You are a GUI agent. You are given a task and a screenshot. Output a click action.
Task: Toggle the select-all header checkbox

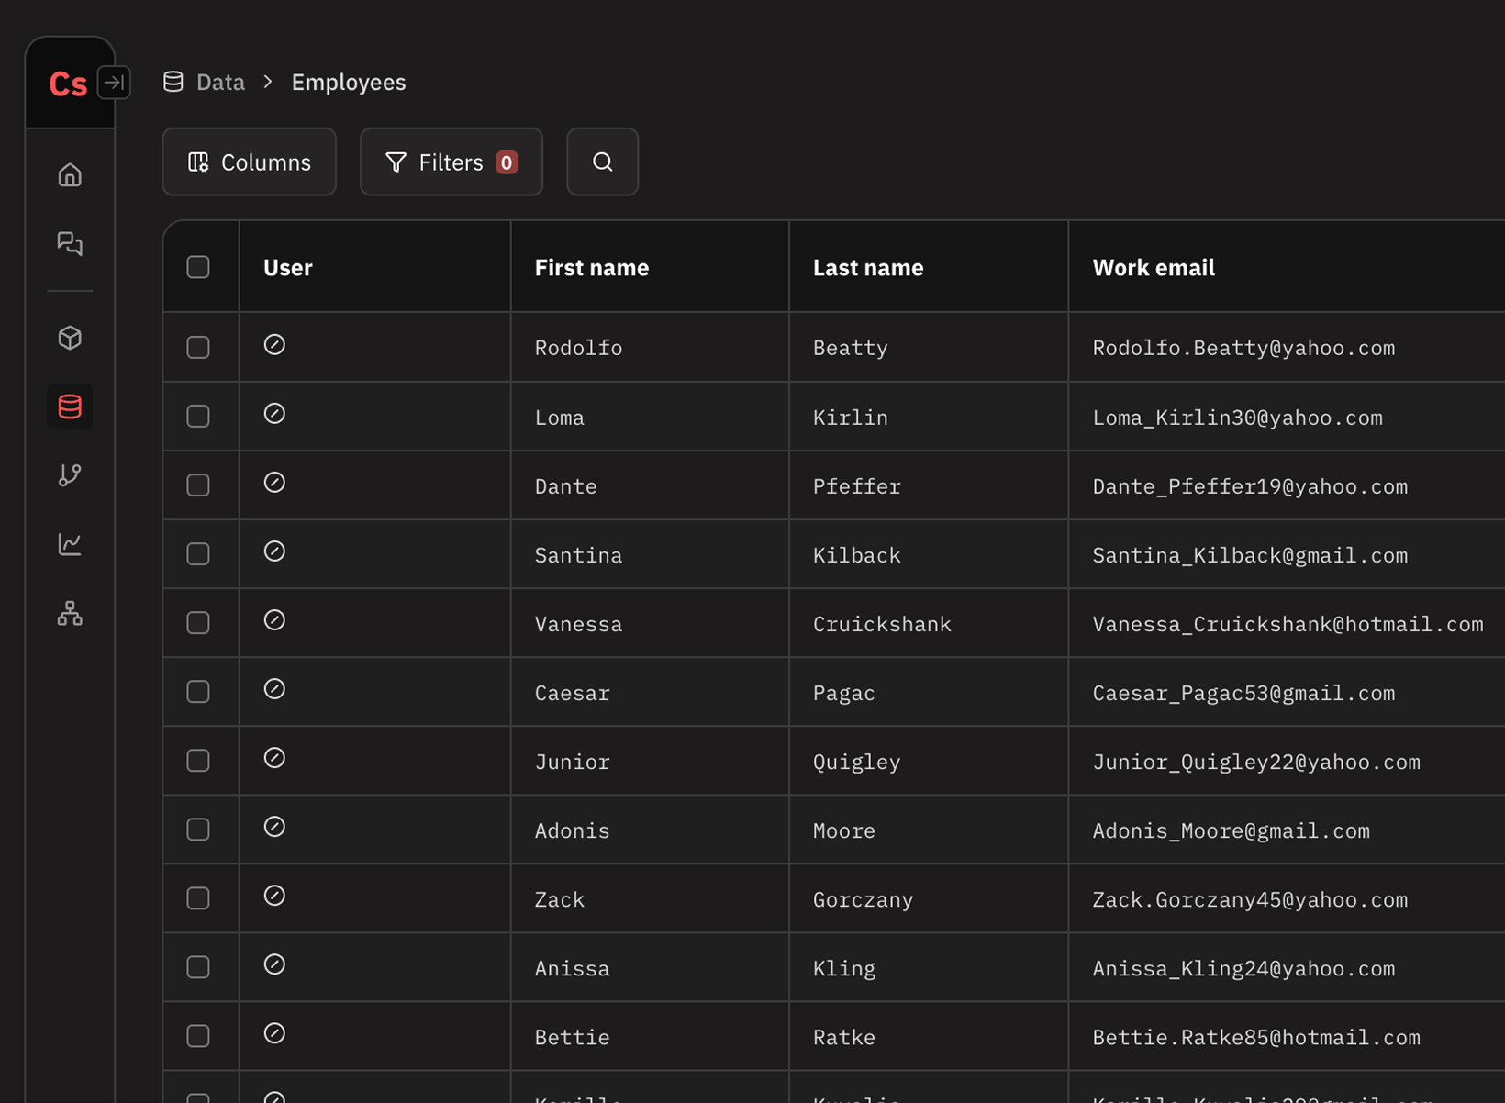pyautogui.click(x=198, y=267)
